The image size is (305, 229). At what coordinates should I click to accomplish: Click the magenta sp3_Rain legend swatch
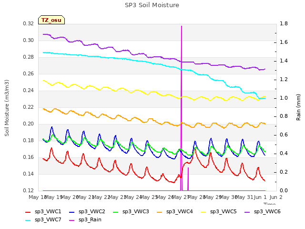(72, 220)
